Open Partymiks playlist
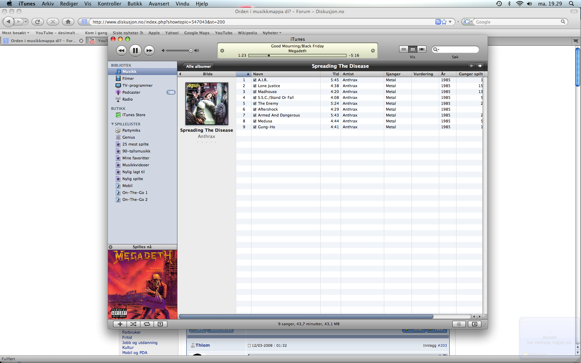This screenshot has height=363, width=581. click(142, 130)
